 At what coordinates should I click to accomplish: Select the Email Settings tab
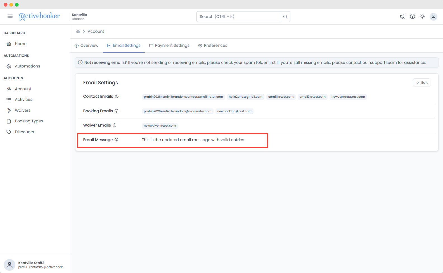coord(124,45)
